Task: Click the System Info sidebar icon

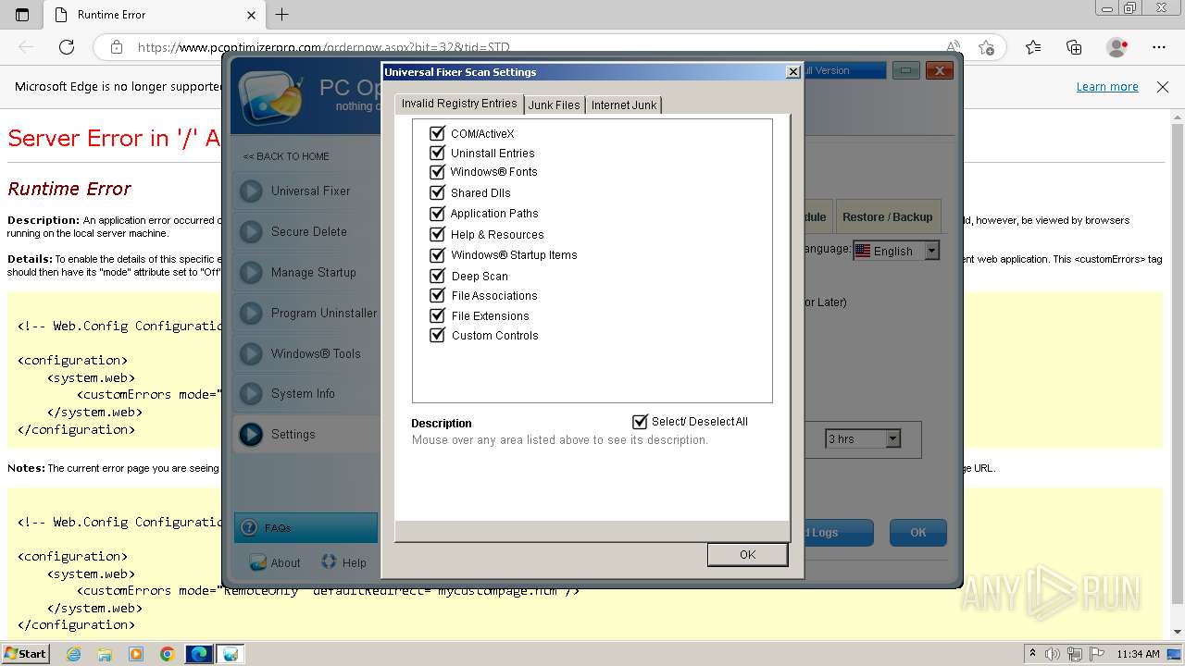Action: pyautogui.click(x=251, y=394)
